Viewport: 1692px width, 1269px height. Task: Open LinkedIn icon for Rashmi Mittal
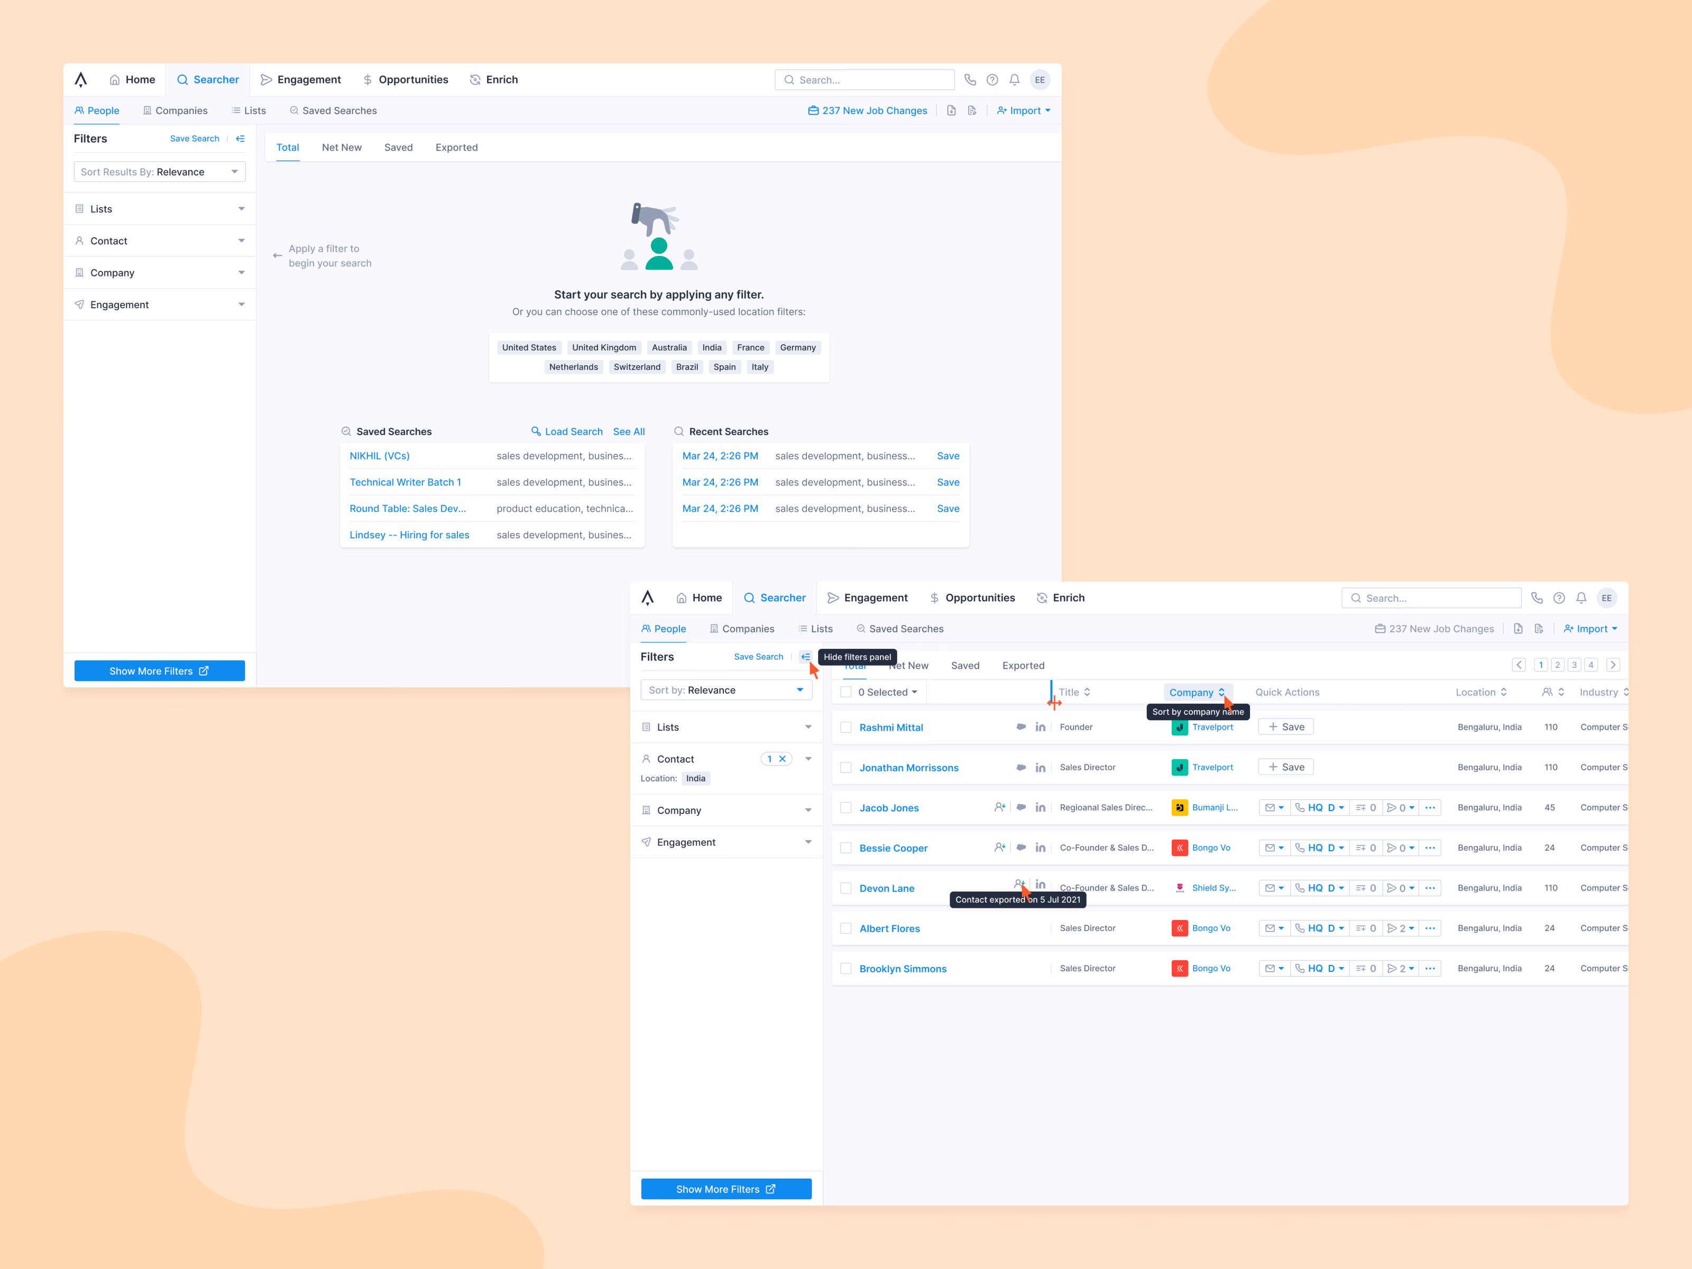pos(1040,727)
